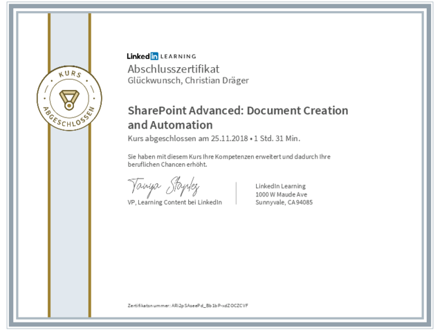
Task: Click the Kurs Abgeschlossen medal badge
Action: pos(69,98)
